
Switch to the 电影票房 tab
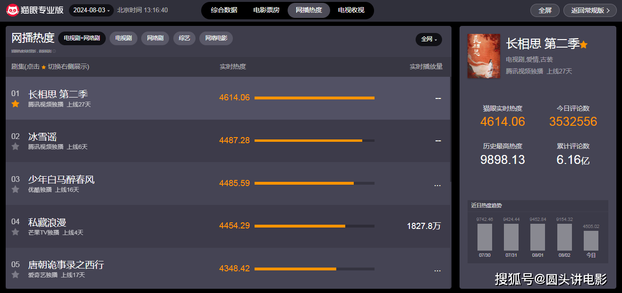click(x=266, y=10)
